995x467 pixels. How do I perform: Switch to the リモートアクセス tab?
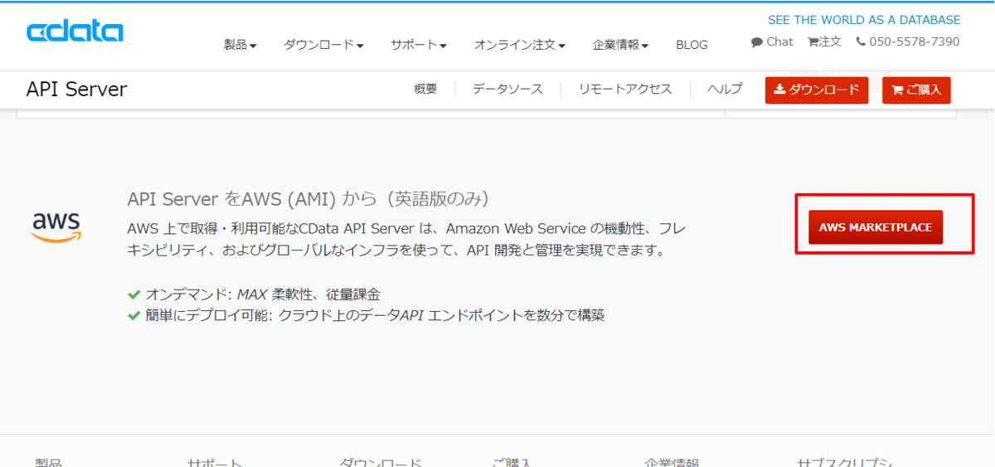(x=625, y=90)
